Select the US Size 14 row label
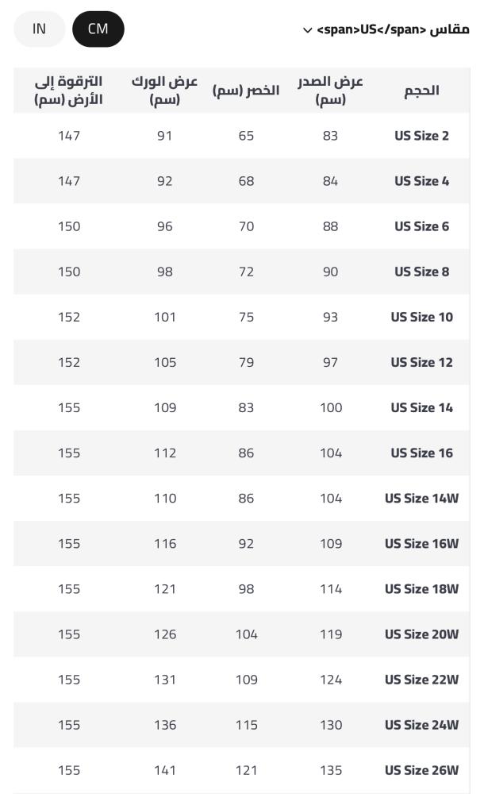484x794 pixels. point(421,407)
